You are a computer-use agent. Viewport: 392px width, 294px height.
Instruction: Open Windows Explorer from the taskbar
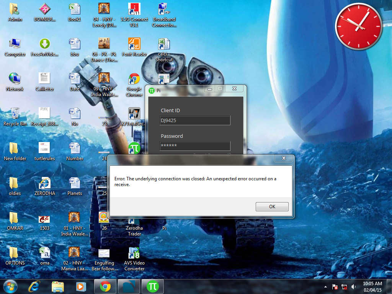click(58, 286)
